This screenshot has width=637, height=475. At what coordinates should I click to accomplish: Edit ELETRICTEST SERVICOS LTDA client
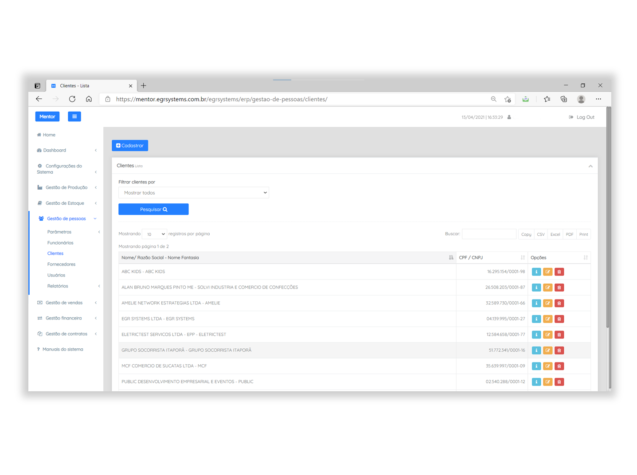click(x=547, y=335)
